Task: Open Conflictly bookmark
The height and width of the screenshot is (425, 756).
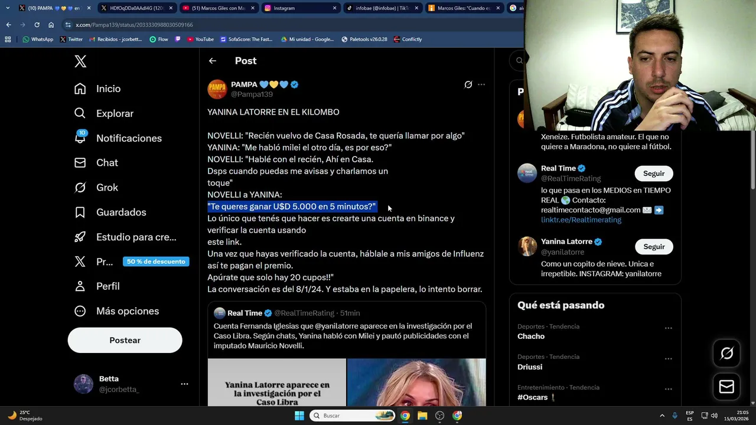Action: pyautogui.click(x=408, y=40)
